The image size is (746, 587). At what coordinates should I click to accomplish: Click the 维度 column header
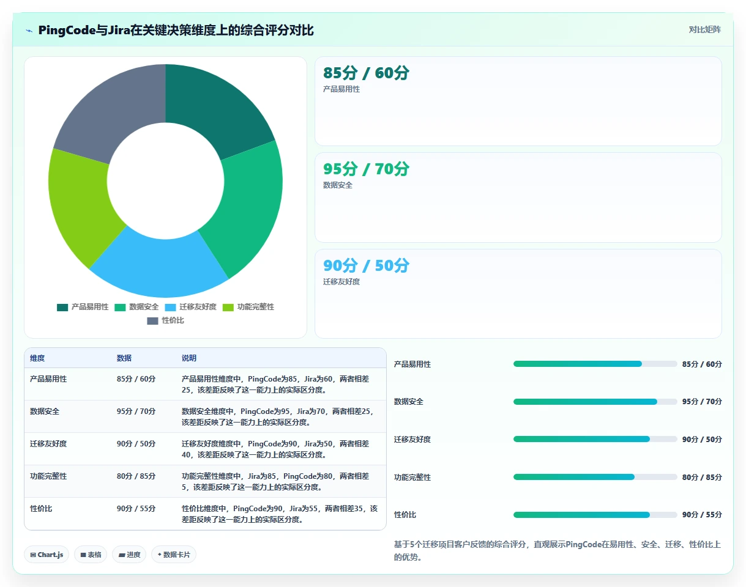(x=37, y=358)
